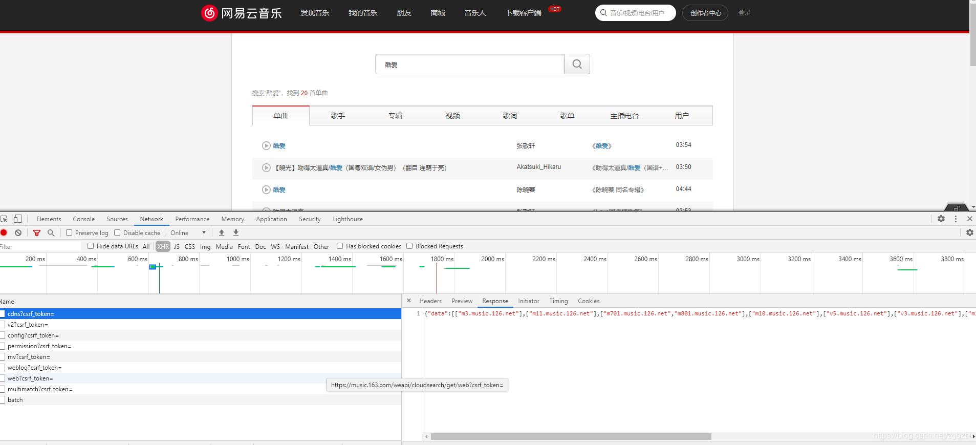Select Img request type filter
Screen dimensions: 976x445
205,246
